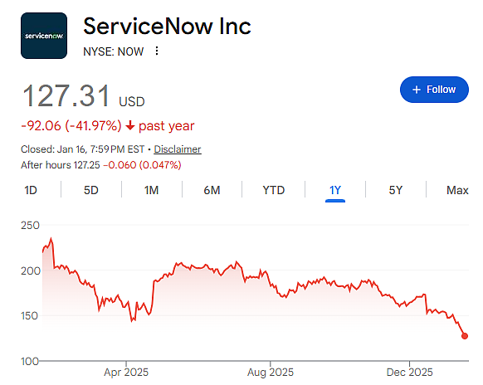
Task: Click the red down arrow indicator
Action: click(130, 125)
